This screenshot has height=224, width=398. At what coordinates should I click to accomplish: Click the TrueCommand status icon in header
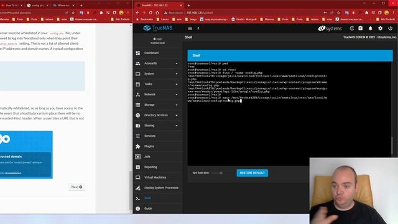pyautogui.click(x=352, y=28)
